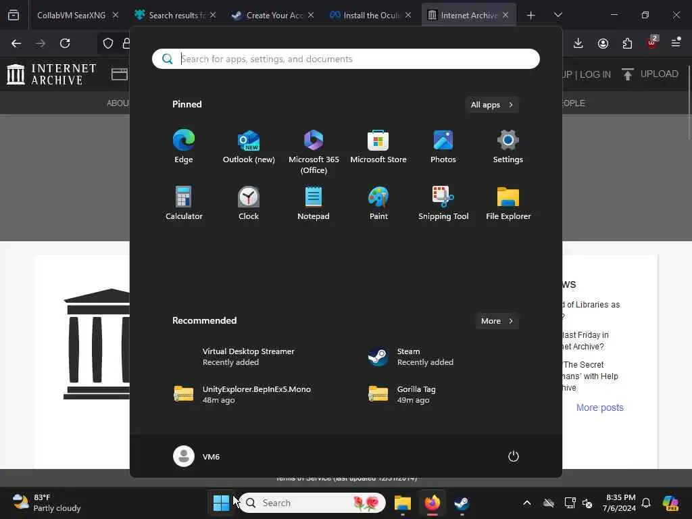This screenshot has width=692, height=519.
Task: Launch the Photos app
Action: (443, 147)
